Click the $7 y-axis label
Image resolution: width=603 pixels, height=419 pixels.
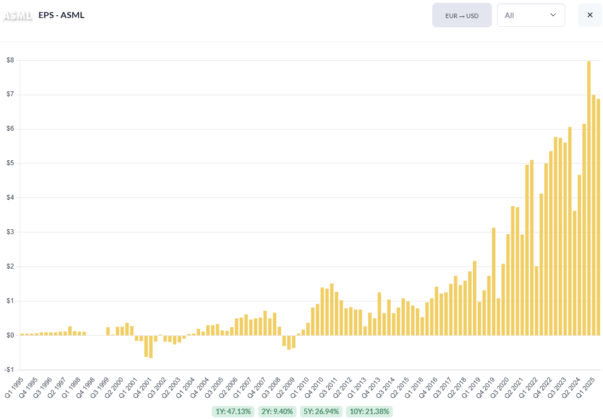tap(10, 94)
